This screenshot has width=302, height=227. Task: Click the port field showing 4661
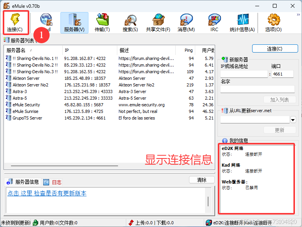(x=283, y=74)
